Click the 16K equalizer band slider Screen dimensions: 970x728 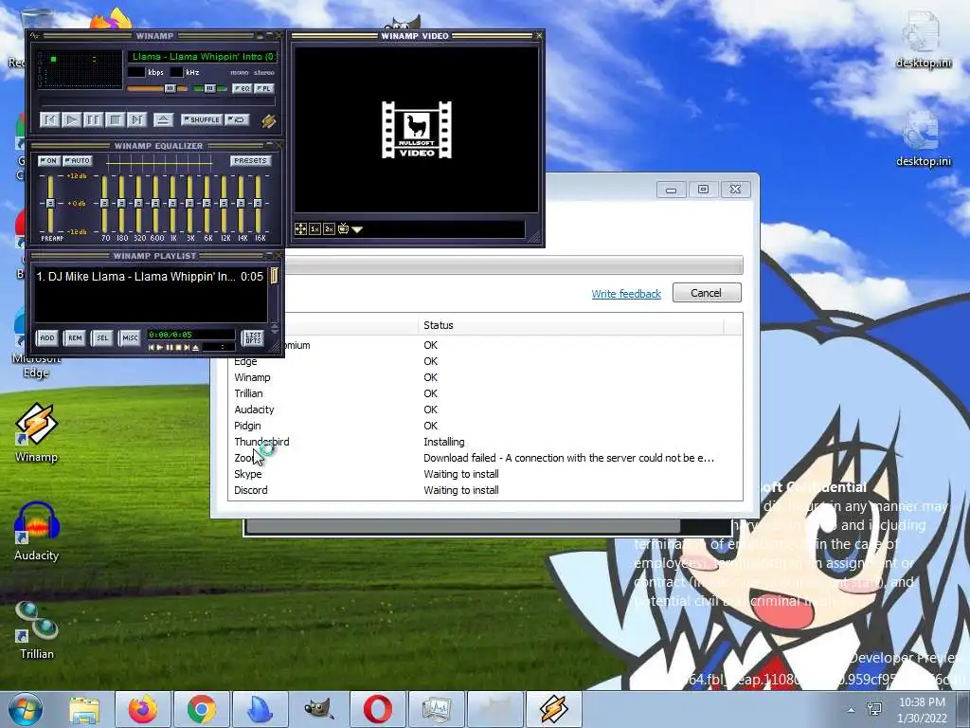pyautogui.click(x=258, y=204)
